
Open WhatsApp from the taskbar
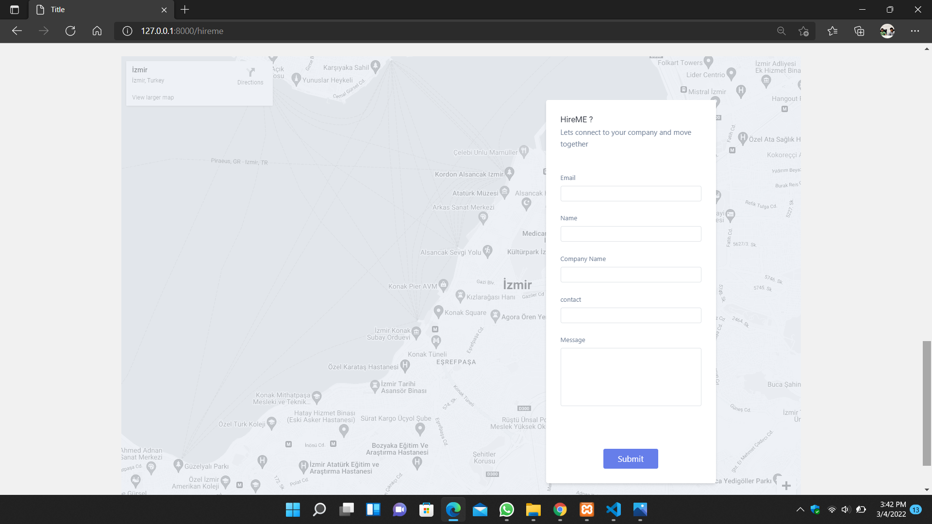click(507, 509)
